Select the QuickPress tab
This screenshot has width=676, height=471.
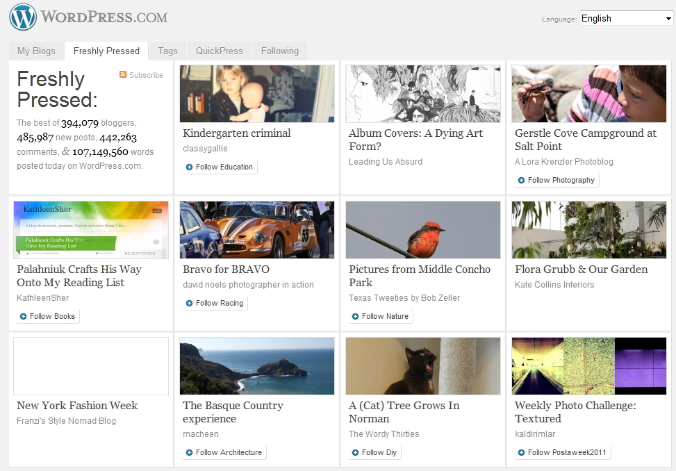coord(219,51)
